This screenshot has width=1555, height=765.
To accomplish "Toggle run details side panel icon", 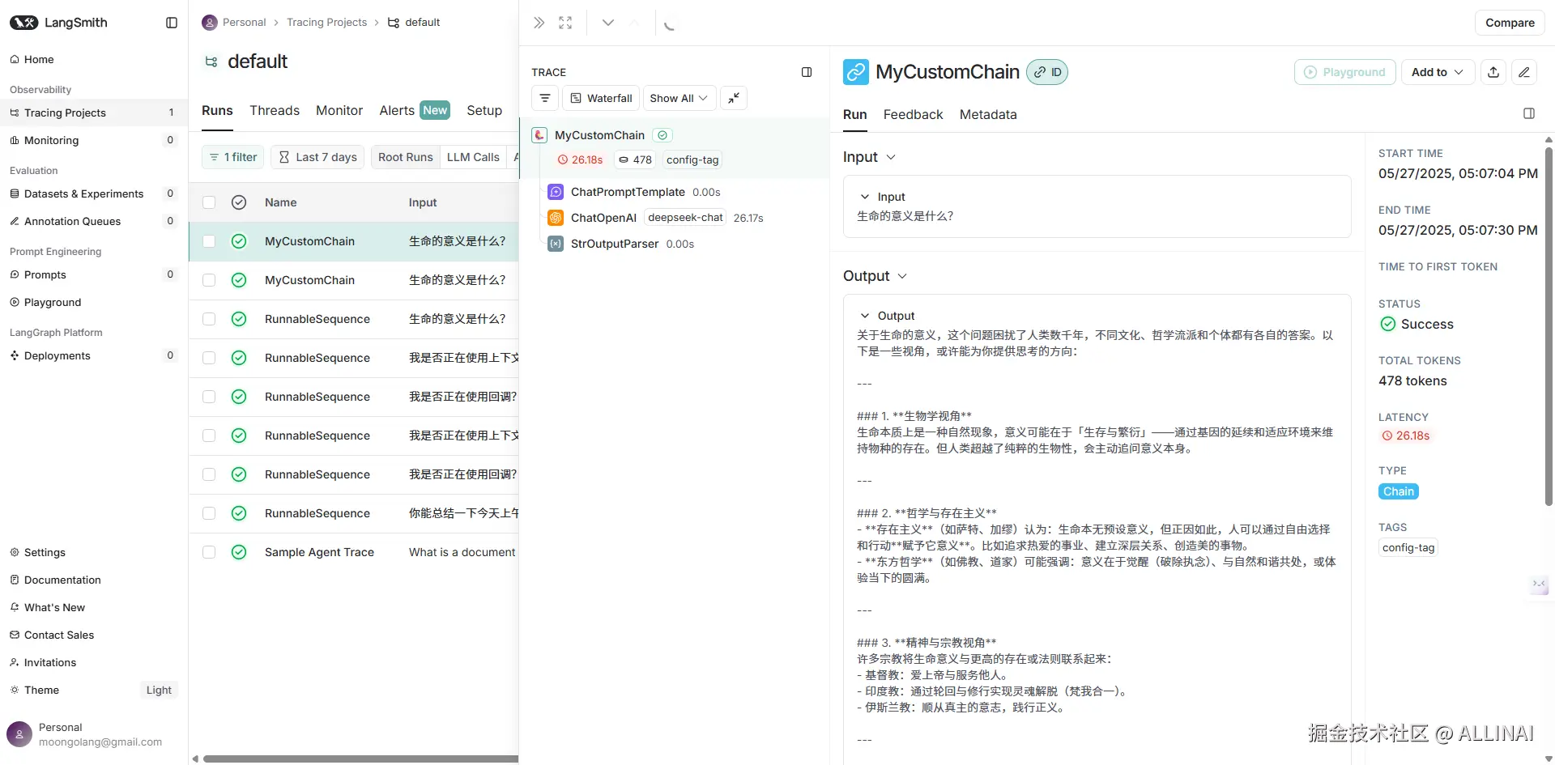I will tap(1529, 113).
